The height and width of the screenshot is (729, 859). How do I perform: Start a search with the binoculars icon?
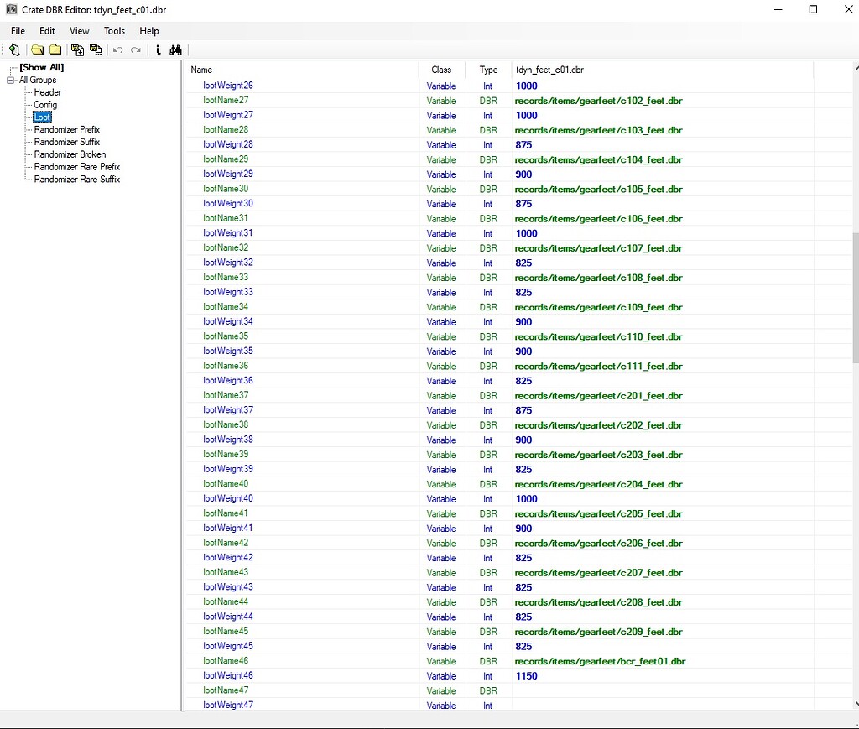176,49
